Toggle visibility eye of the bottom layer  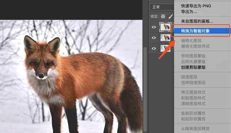click(154, 48)
